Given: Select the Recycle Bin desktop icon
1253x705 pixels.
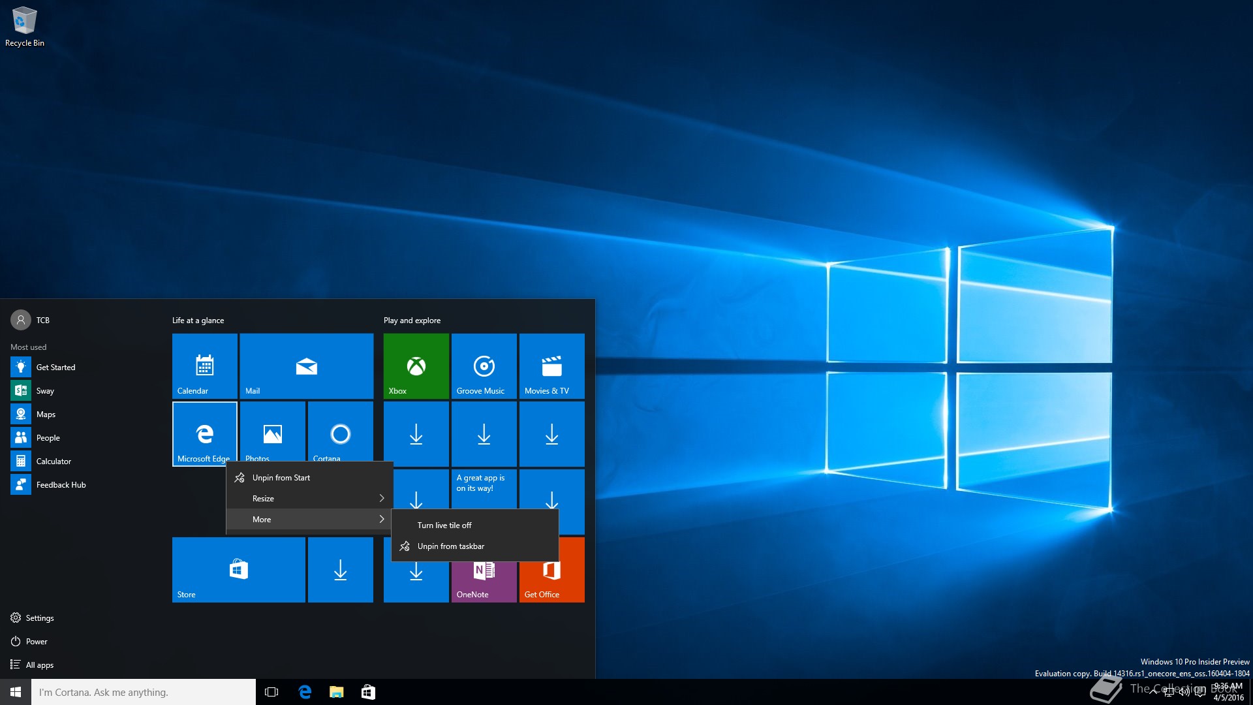Looking at the screenshot, I should point(25,27).
